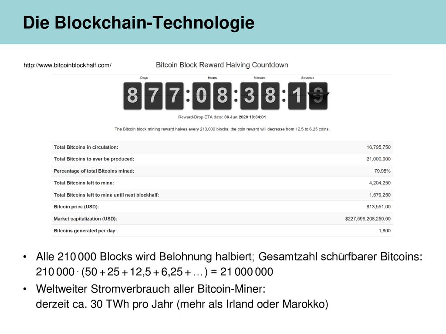Viewport: 446px width, 334px height.
Task: Click the minutes digit 3 flip card
Action: click(249, 96)
